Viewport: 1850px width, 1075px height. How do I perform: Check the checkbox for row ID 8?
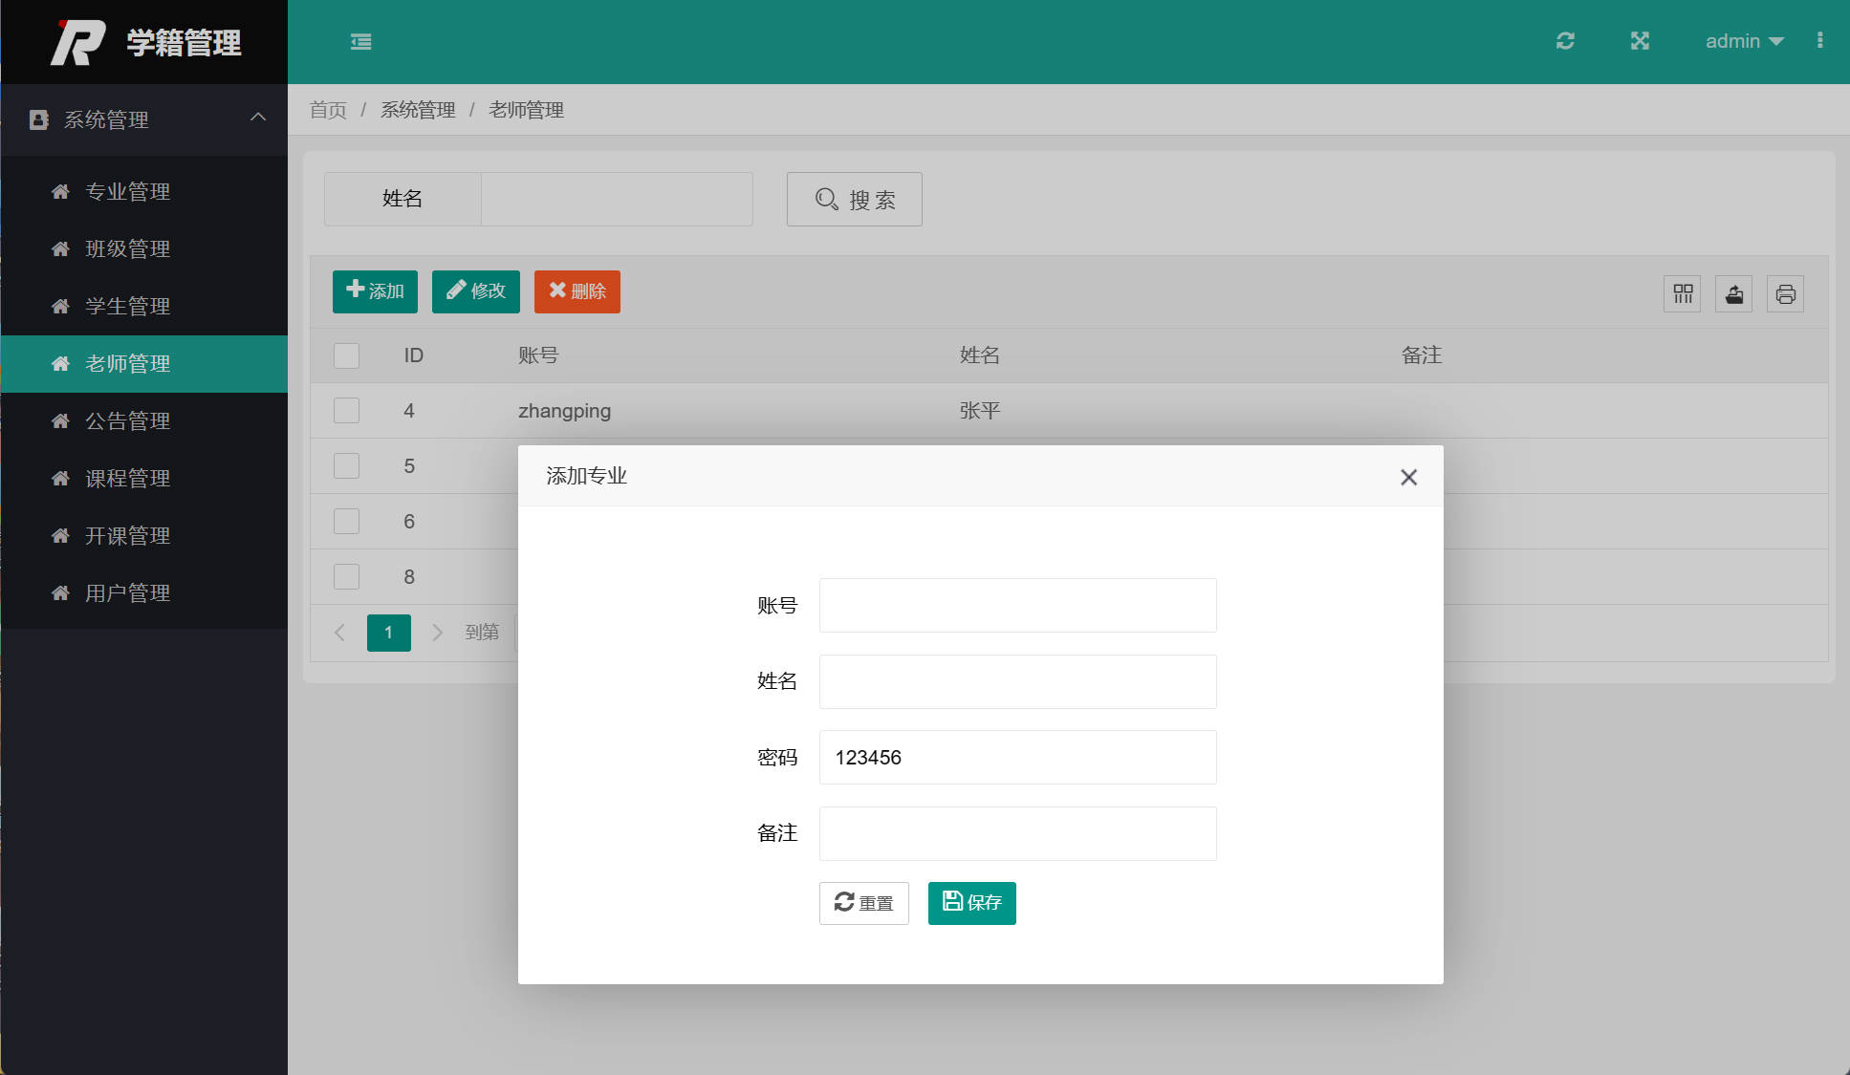[x=346, y=576]
